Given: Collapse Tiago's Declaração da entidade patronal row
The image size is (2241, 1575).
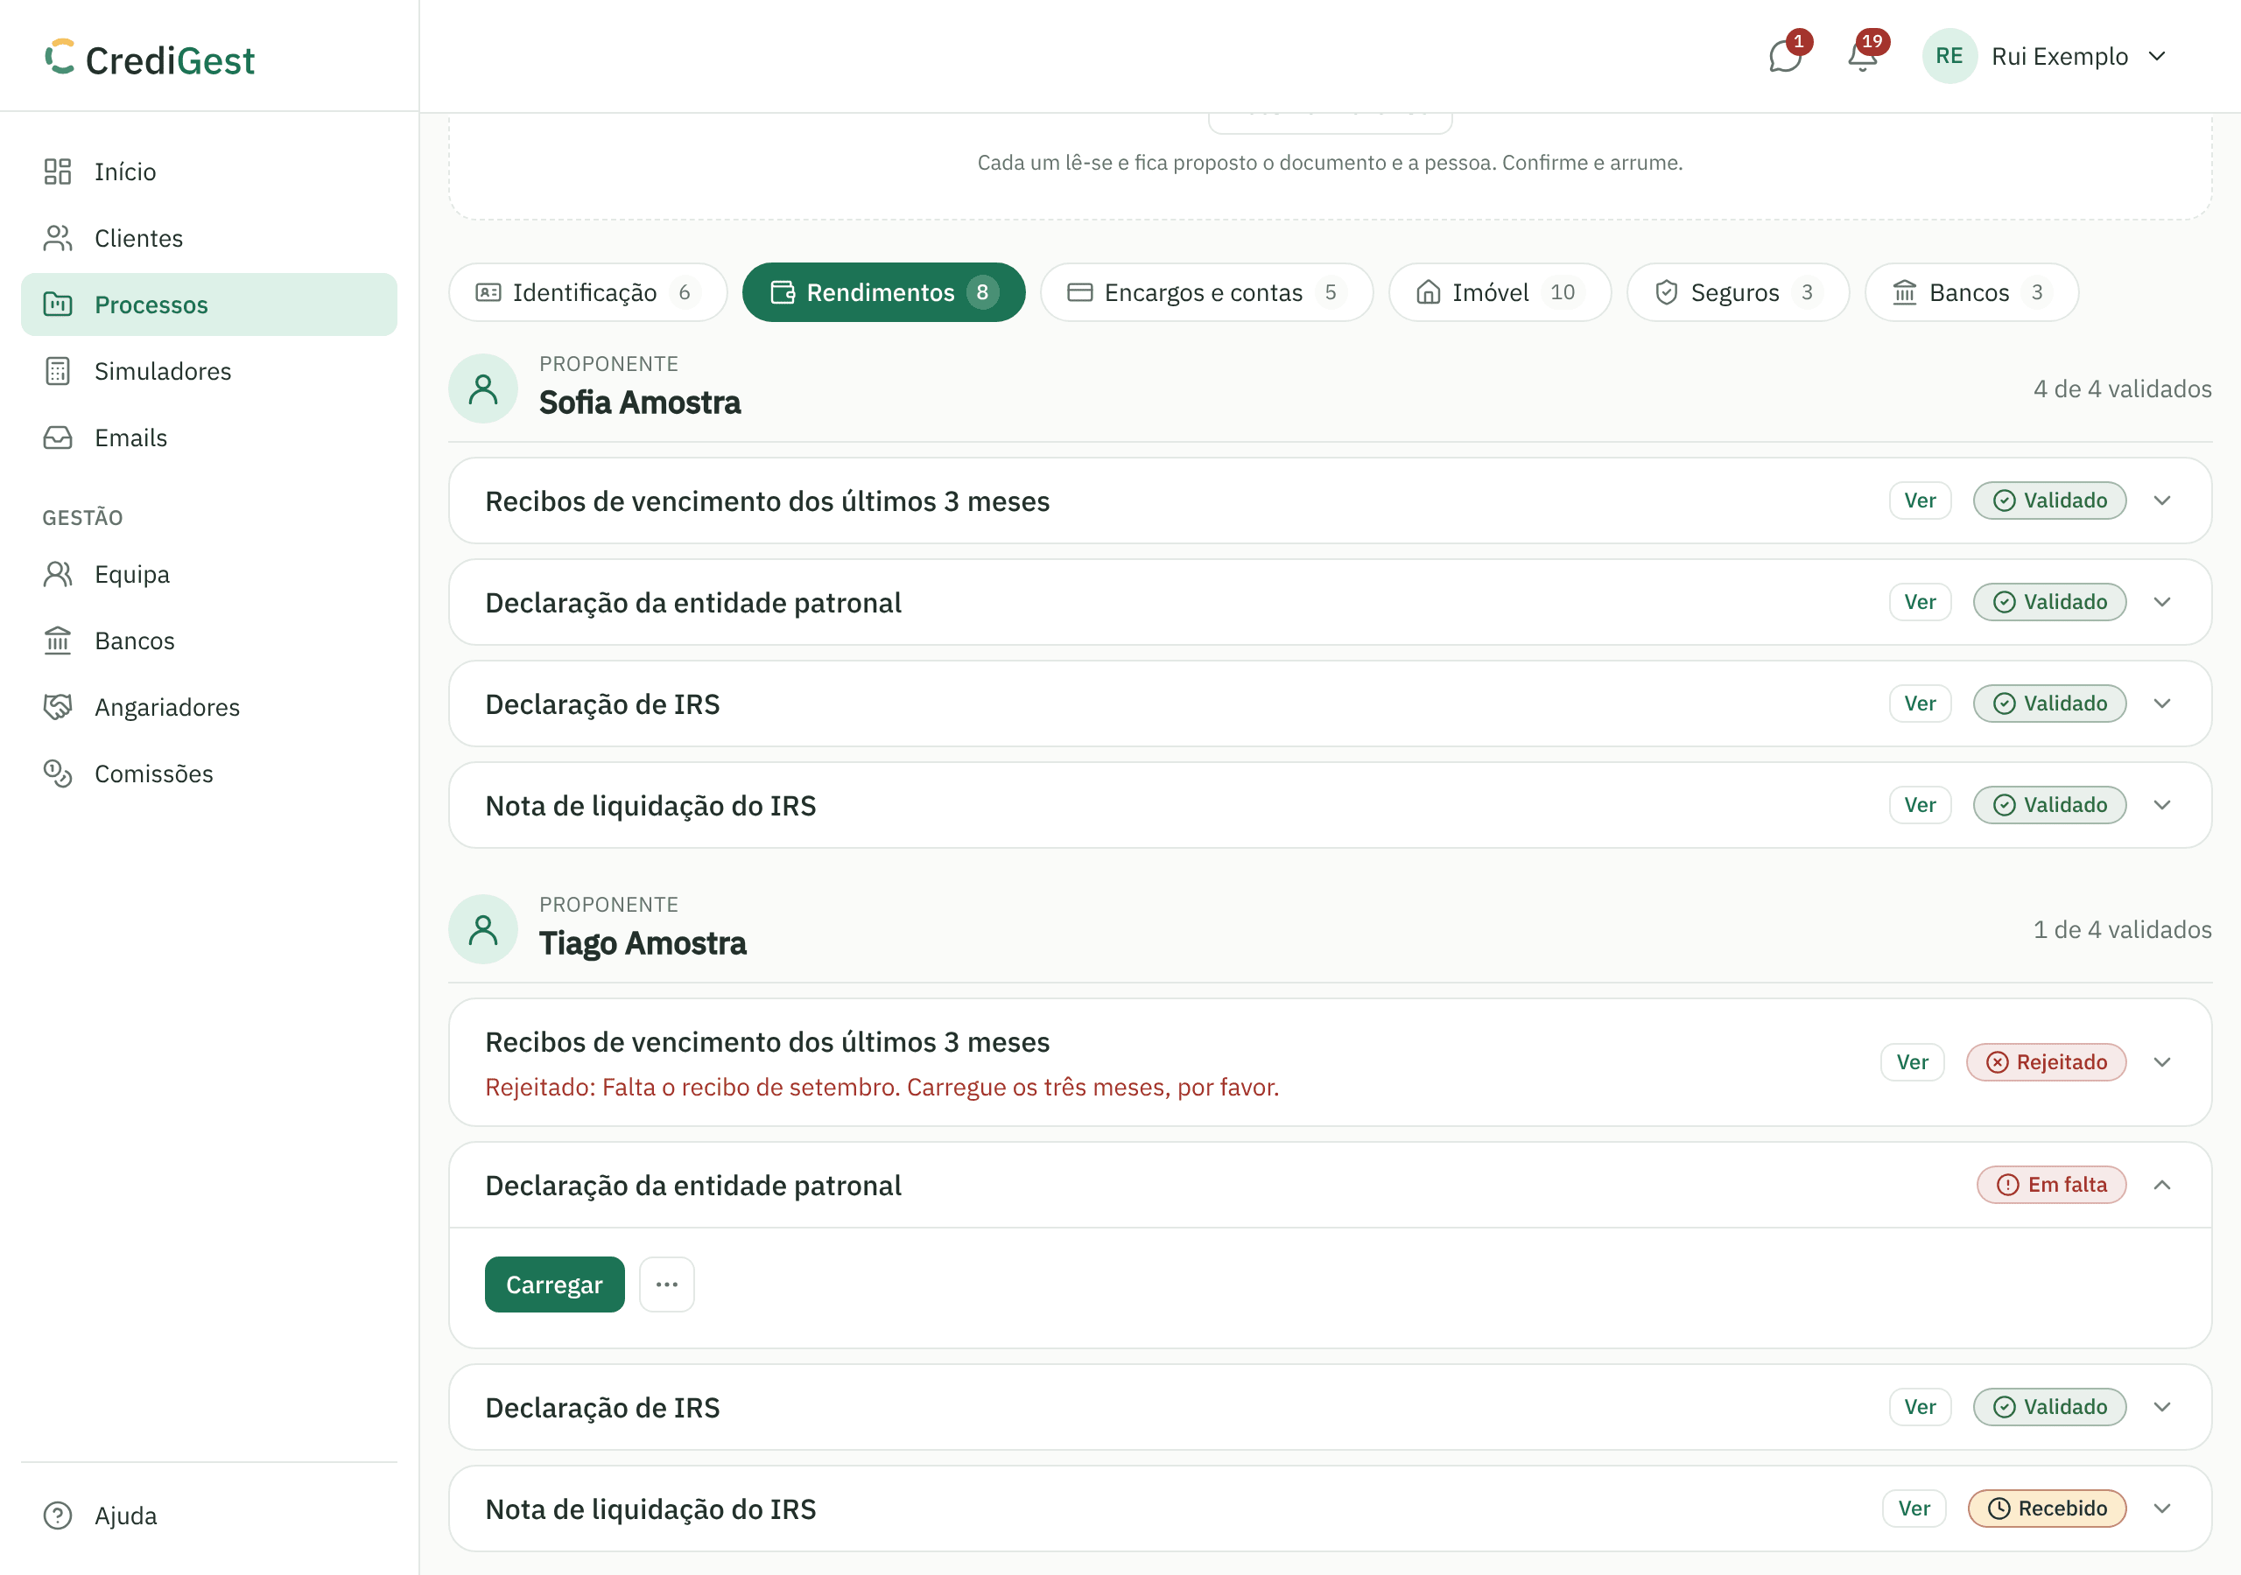Looking at the screenshot, I should 2162,1185.
